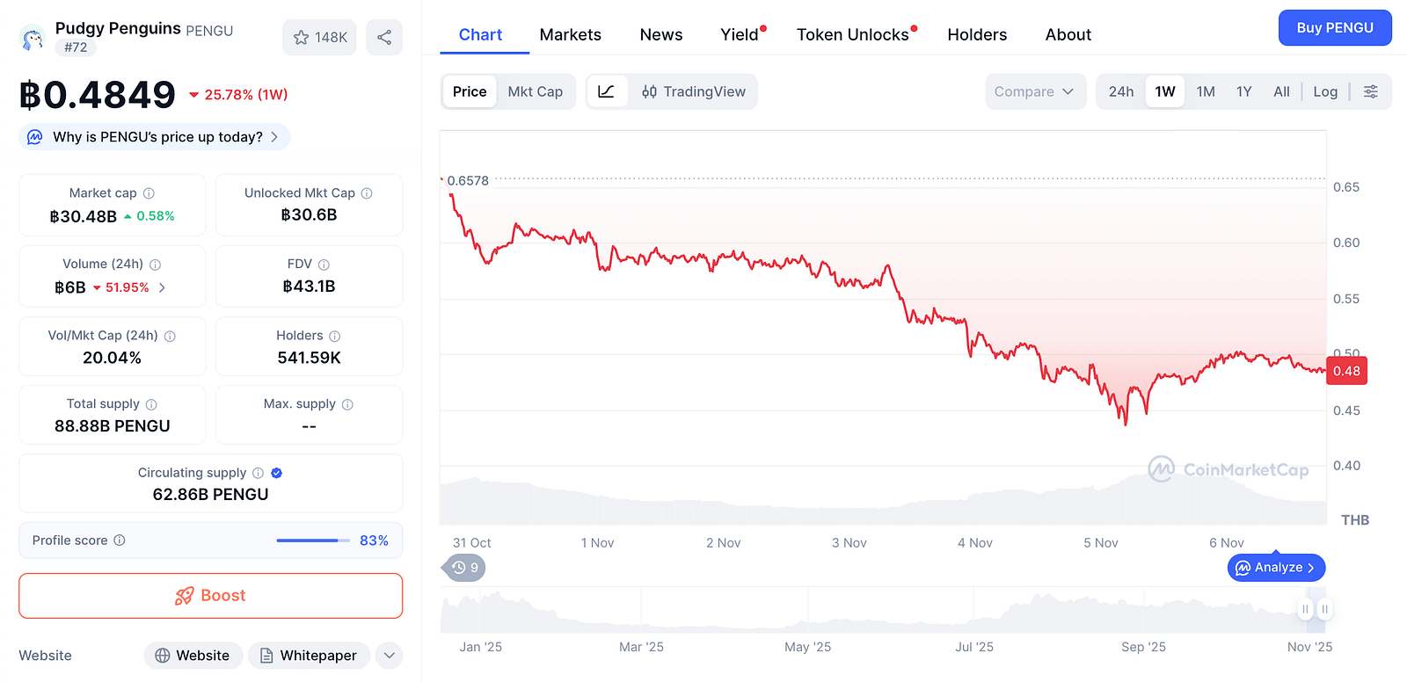Click the 0.6578 high price marker
This screenshot has width=1407, height=682.
click(468, 181)
